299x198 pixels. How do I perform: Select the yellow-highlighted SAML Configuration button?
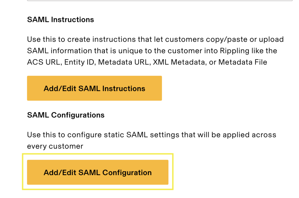pyautogui.click(x=98, y=172)
